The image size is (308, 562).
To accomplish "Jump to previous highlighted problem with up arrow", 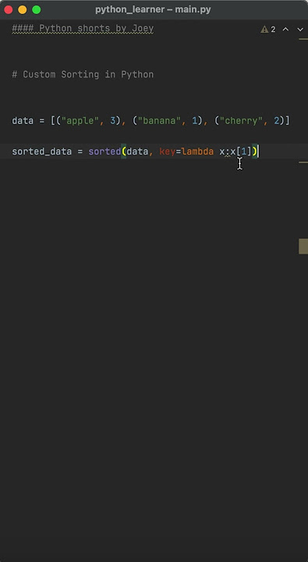I will point(285,30).
